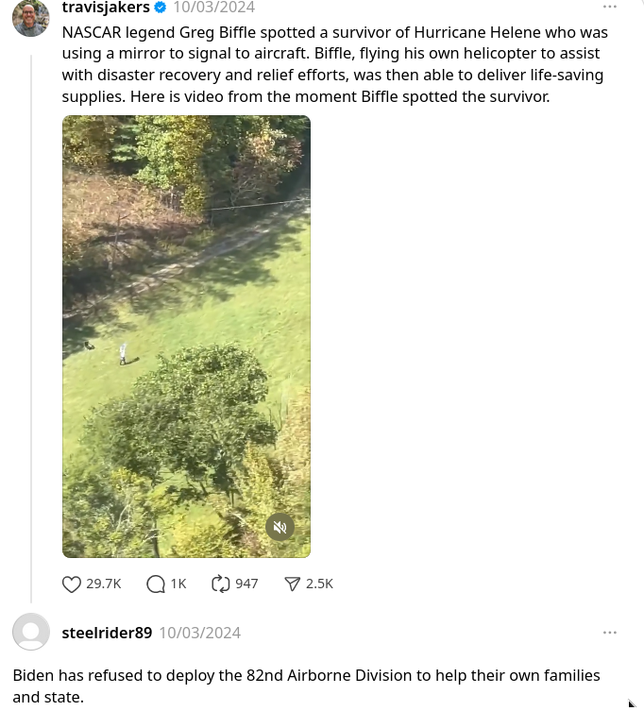The height and width of the screenshot is (711, 644).
Task: Open the steelrider89 reply text about Biden
Action: pyautogui.click(x=307, y=686)
